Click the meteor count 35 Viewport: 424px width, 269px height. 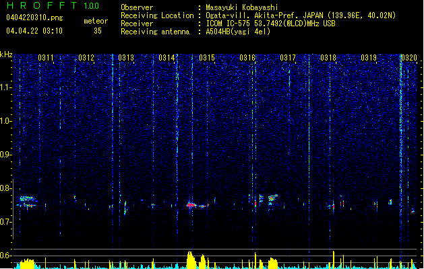click(98, 31)
